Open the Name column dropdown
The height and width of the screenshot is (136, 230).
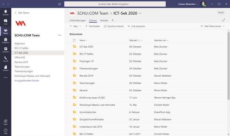[x=83, y=41]
